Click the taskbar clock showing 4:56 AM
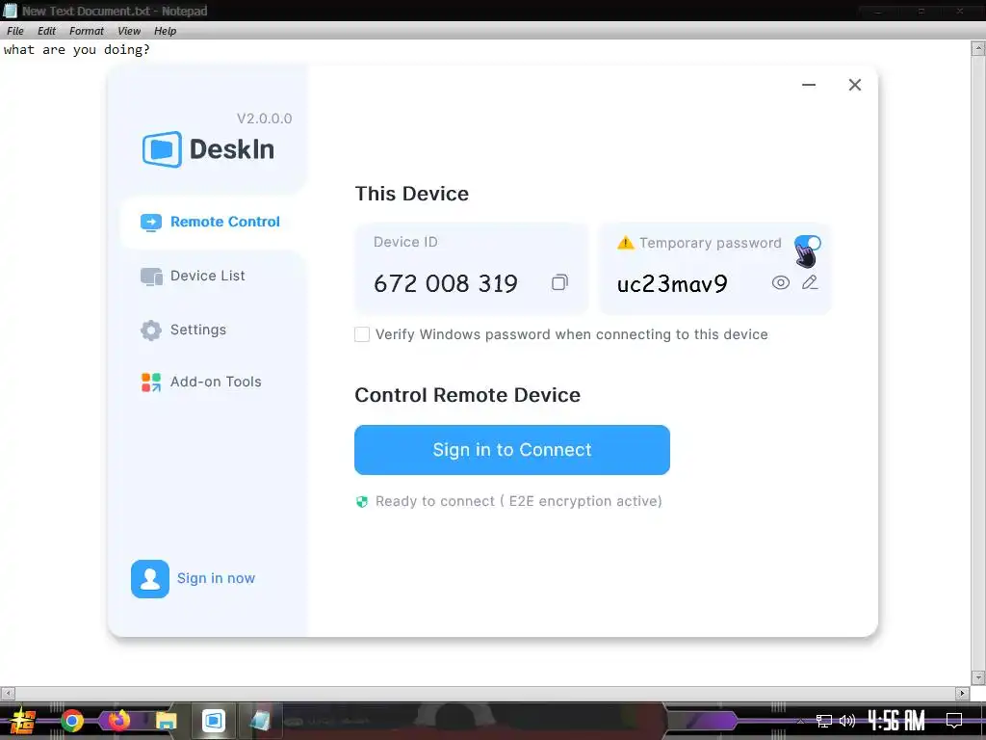The width and height of the screenshot is (986, 740). (896, 720)
